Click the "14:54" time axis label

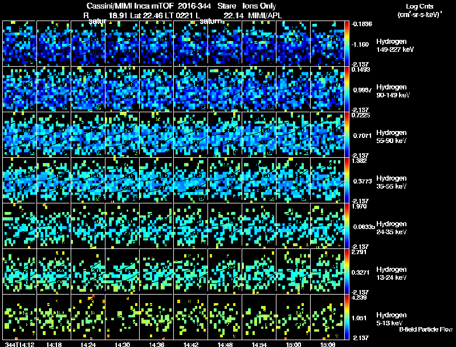pos(259,345)
